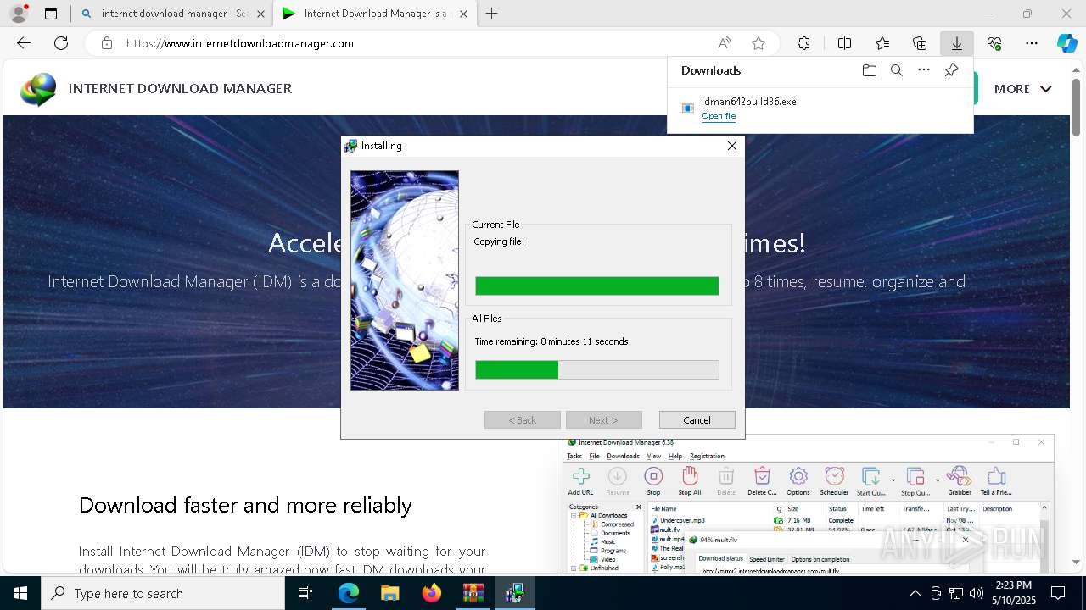1086x610 pixels.
Task: Open the volume control in tray
Action: point(977,593)
